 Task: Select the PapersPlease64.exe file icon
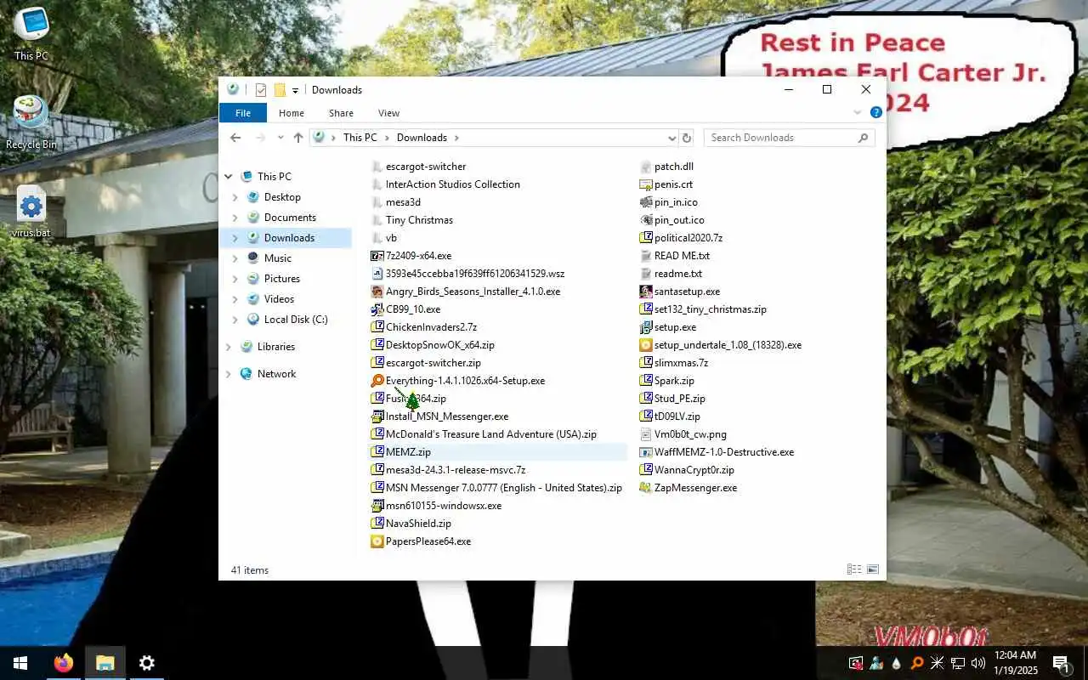click(377, 541)
